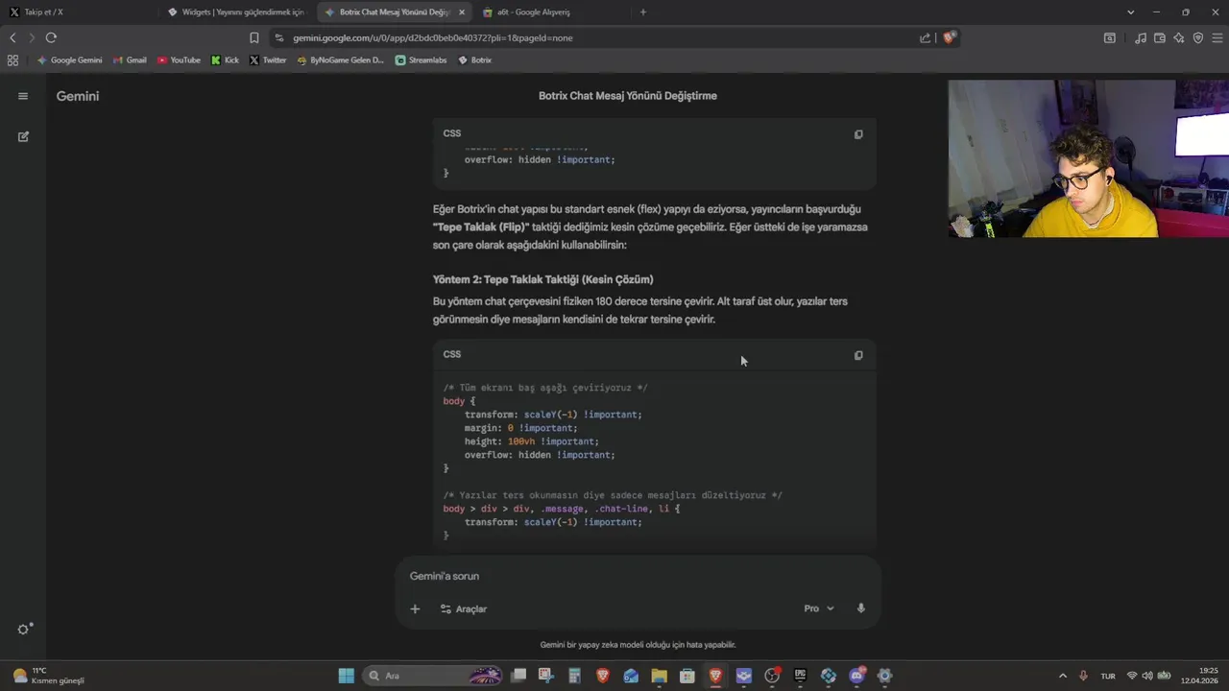This screenshot has height=691, width=1229.
Task: Open Brave Wallet icon
Action: (1159, 37)
